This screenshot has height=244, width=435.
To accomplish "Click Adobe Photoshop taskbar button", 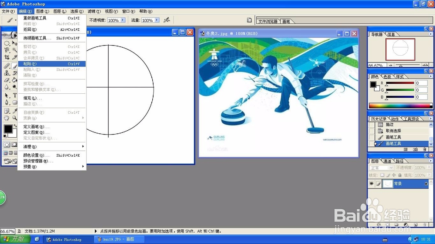I will click(67, 239).
